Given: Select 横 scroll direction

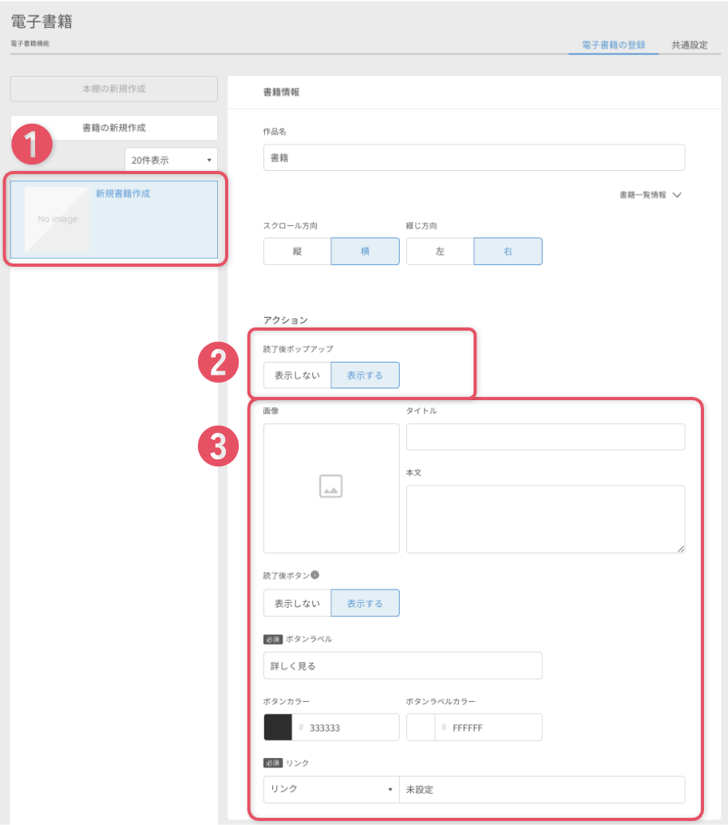Looking at the screenshot, I should pos(365,251).
